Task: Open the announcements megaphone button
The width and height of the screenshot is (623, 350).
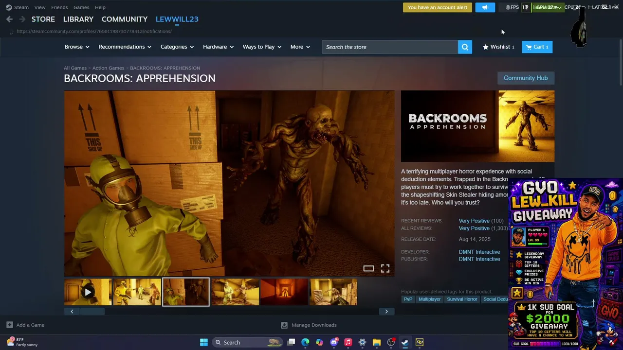Action: pos(485,7)
